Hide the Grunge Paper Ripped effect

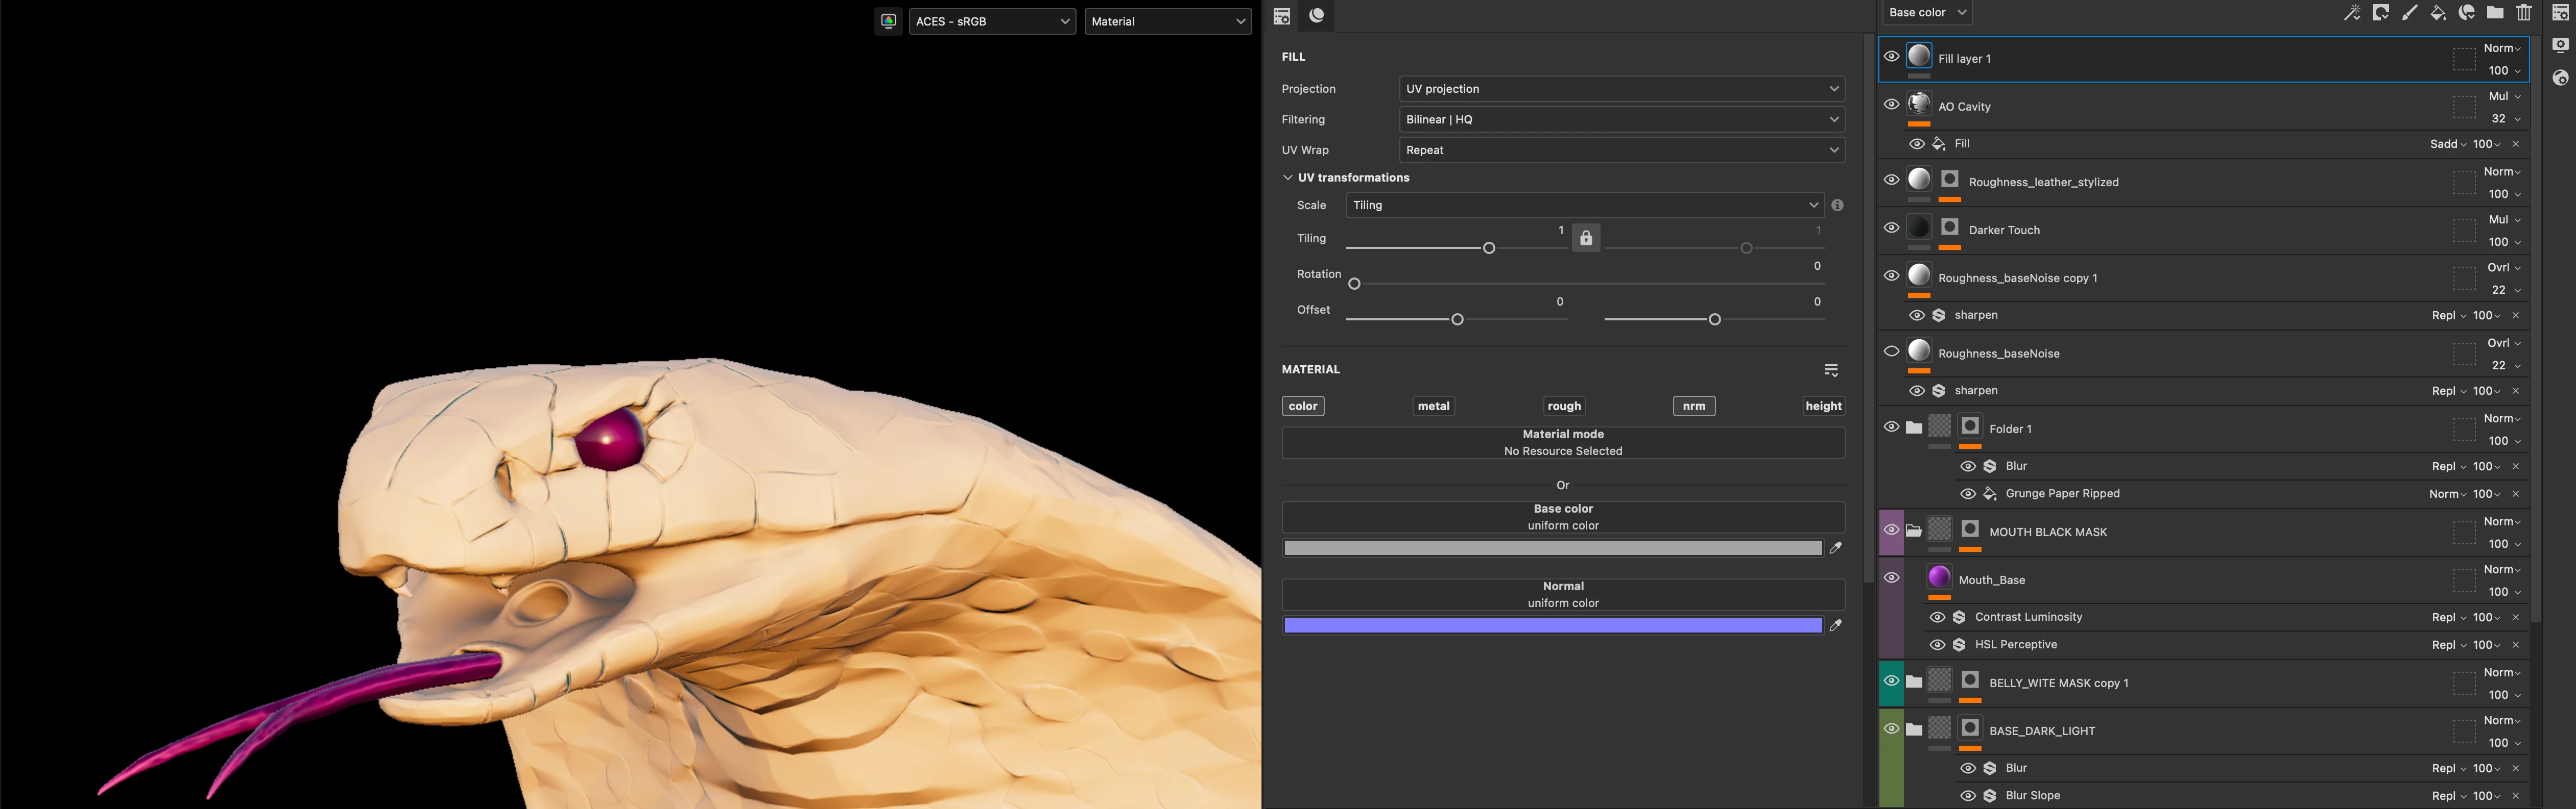coord(1967,493)
